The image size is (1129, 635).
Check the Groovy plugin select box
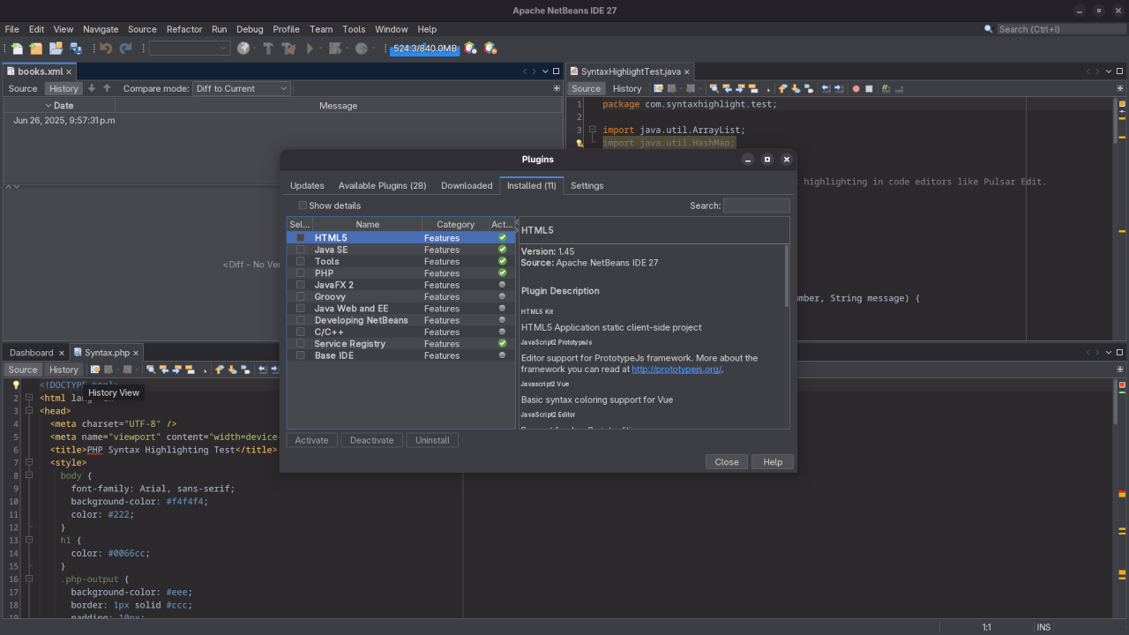(x=301, y=296)
